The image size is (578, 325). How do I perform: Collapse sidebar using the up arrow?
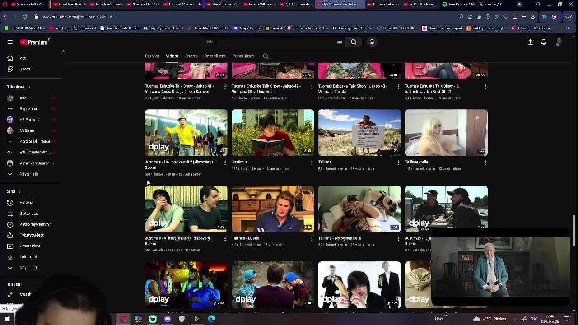pyautogui.click(x=63, y=51)
